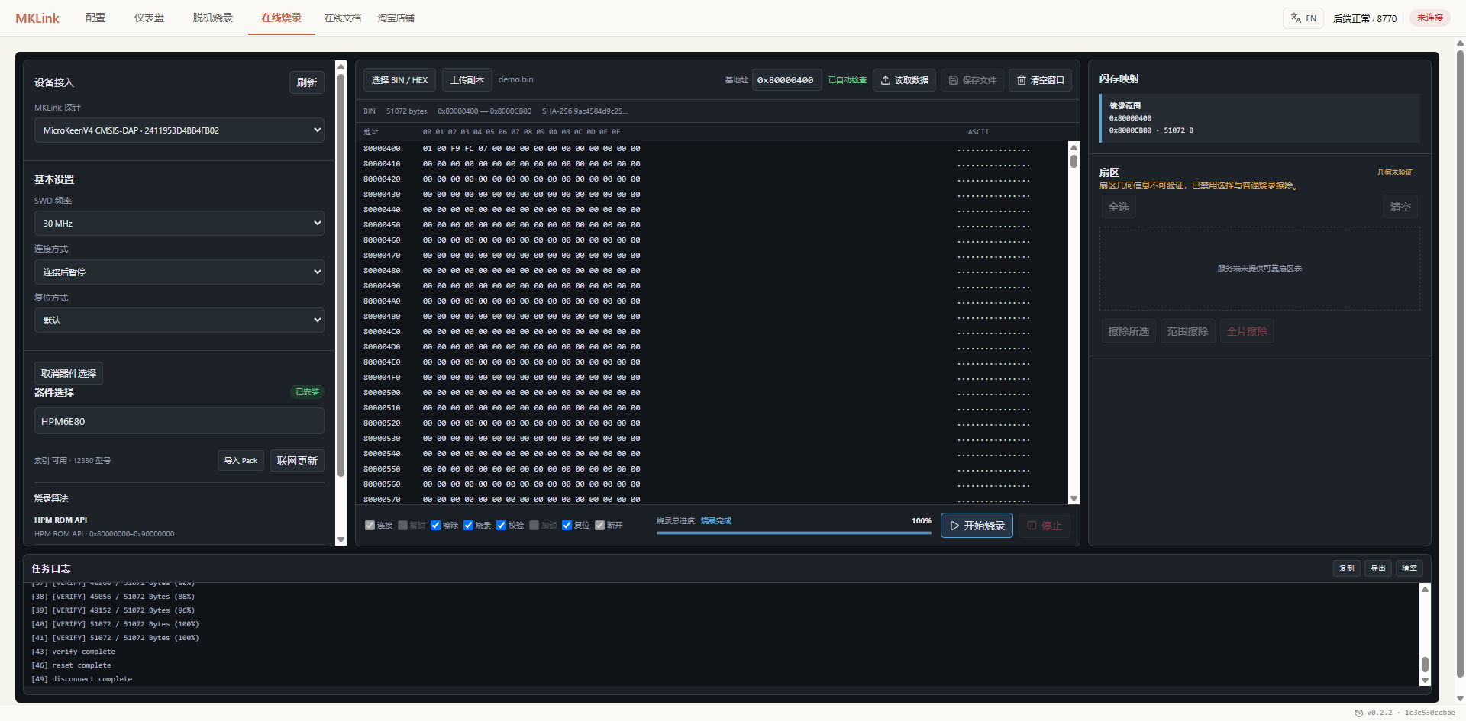Click the 未连接 status badge
The height and width of the screenshot is (721, 1466).
1430,18
